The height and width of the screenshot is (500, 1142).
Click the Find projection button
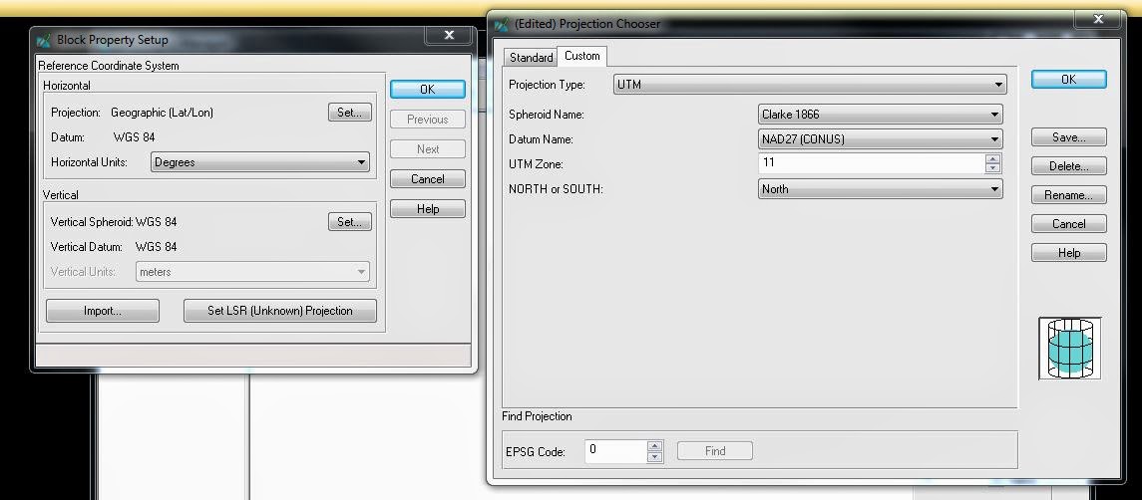coord(714,451)
